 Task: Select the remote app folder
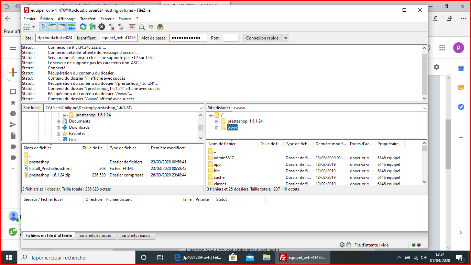[x=217, y=164]
